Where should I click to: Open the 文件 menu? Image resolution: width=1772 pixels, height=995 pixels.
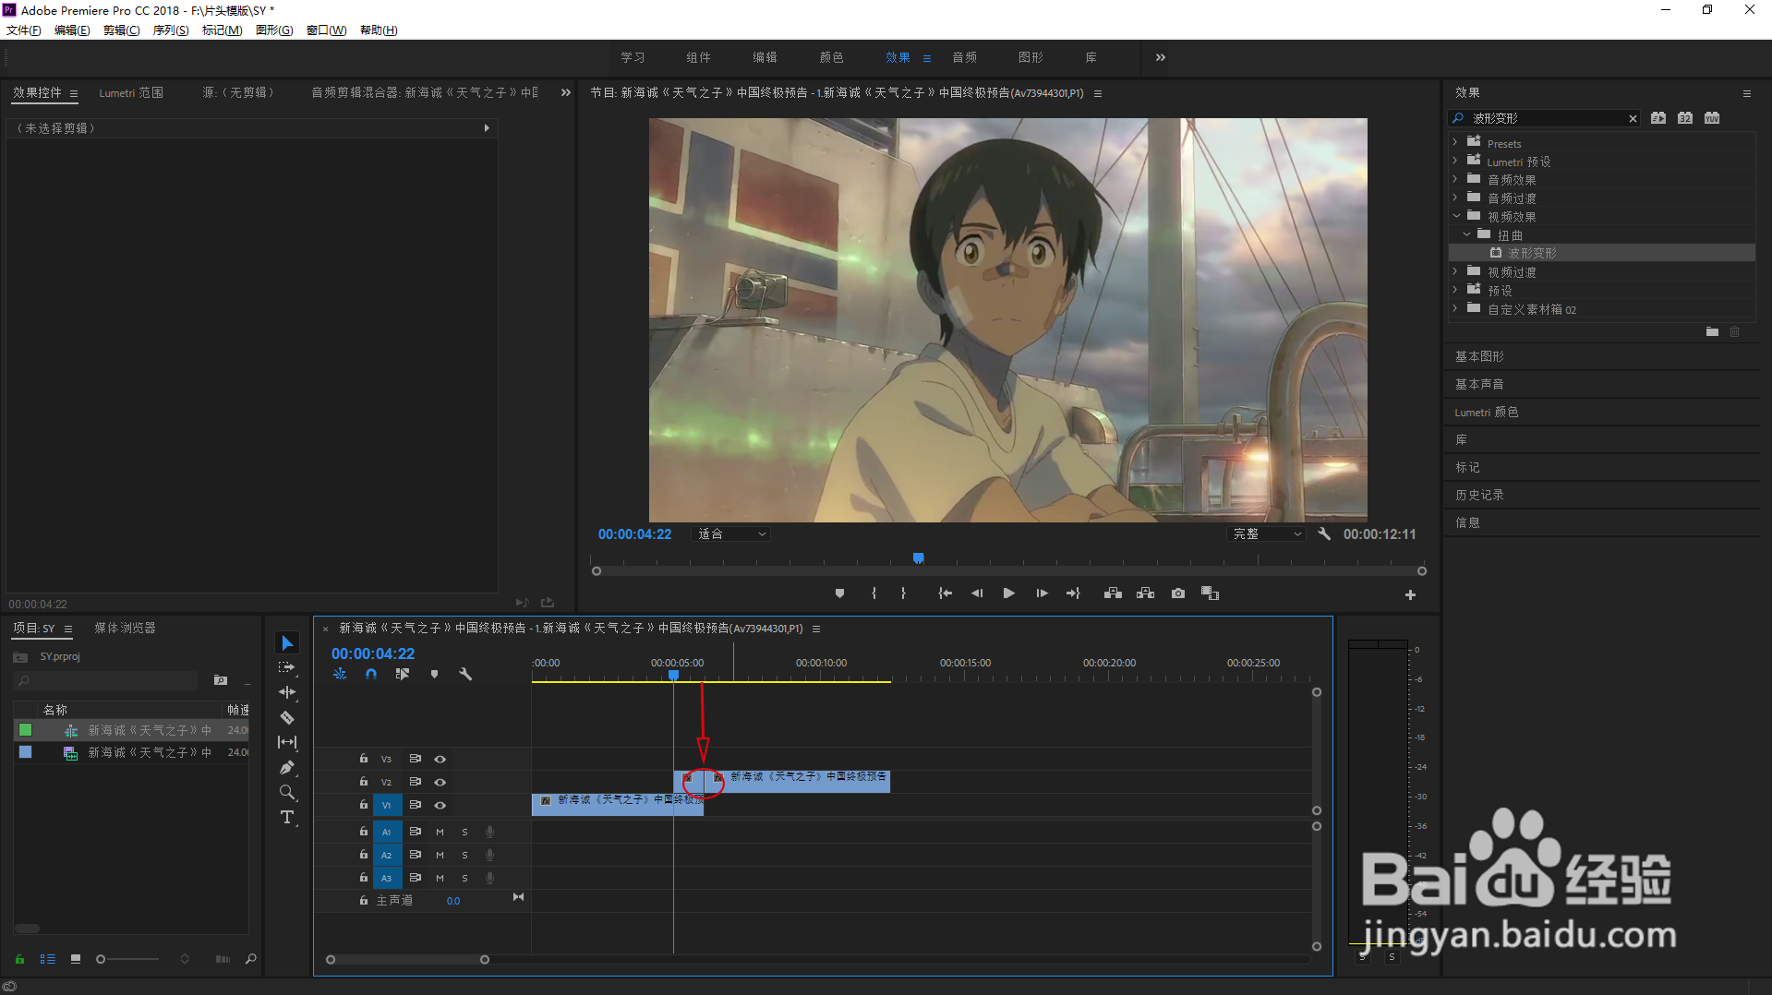24,30
